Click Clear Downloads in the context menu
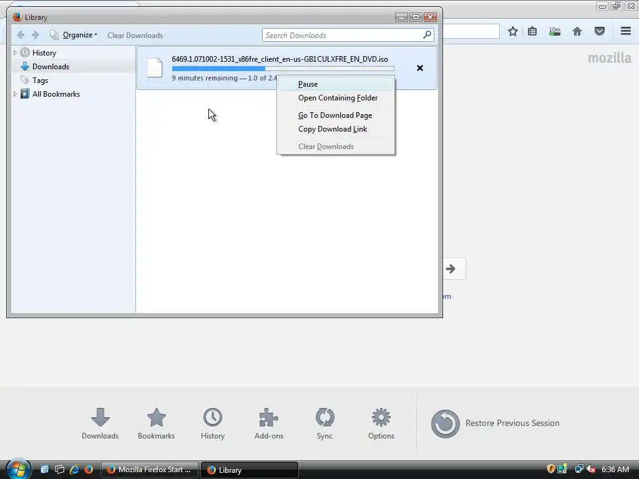The width and height of the screenshot is (639, 479). tap(335, 147)
